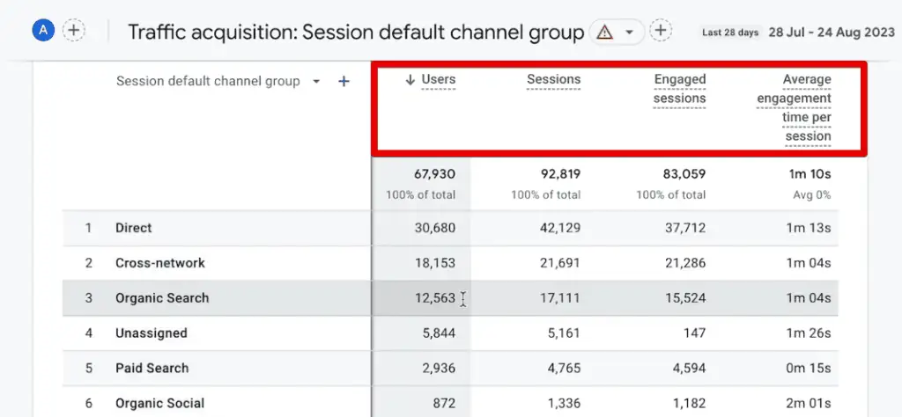The image size is (902, 417).
Task: Click Organic Social engaged sessions 1,182
Action: click(x=691, y=403)
